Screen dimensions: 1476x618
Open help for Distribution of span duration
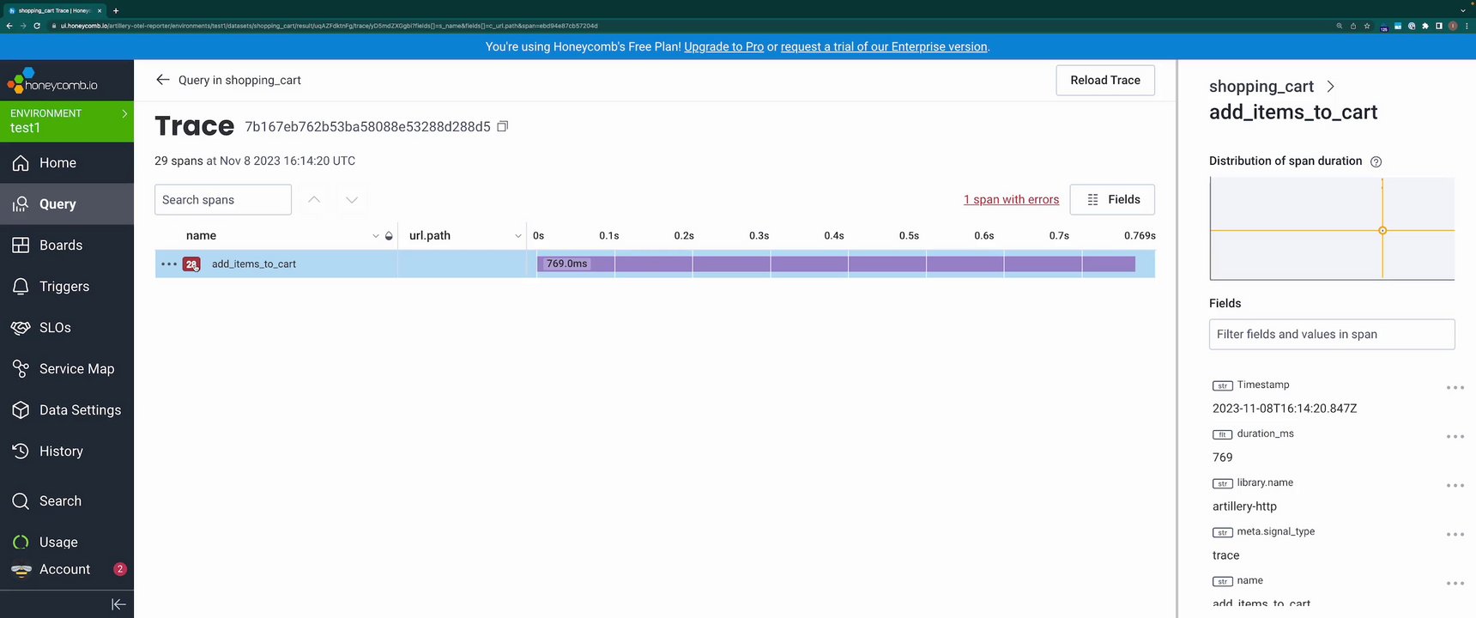(1376, 161)
